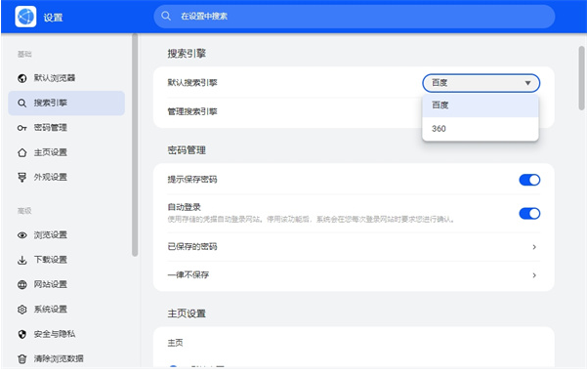Image resolution: width=587 pixels, height=375 pixels.
Task: Toggle the 提示保存密码 switch
Action: pos(529,180)
